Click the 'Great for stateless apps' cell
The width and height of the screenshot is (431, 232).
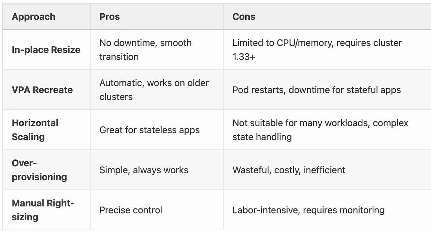click(x=150, y=130)
